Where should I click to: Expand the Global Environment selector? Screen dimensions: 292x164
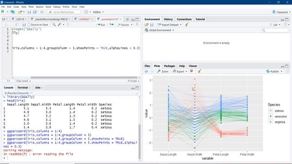pyautogui.click(x=160, y=30)
